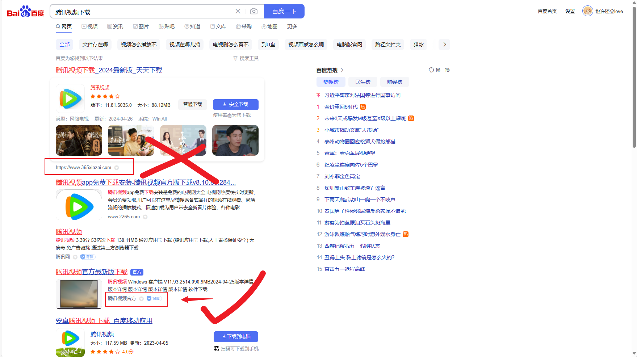Click the Tencent Video app icon for www.2265.com
Viewport: 637px width, 357px height.
79,205
